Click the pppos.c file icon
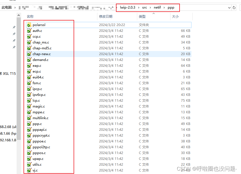The width and height of the screenshot is (241, 174). [x=29, y=153]
